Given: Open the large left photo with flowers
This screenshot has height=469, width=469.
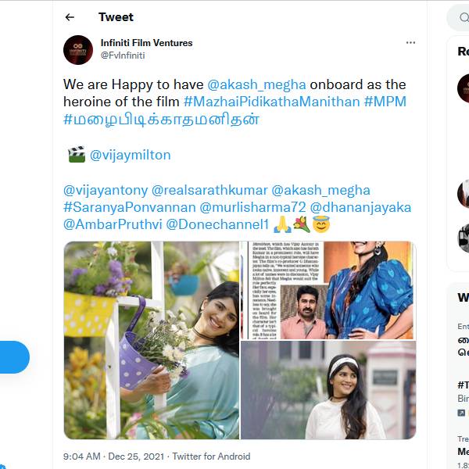Looking at the screenshot, I should (x=152, y=339).
